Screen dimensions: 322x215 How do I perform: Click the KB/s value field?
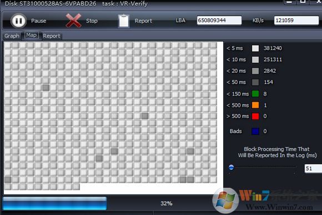296,21
